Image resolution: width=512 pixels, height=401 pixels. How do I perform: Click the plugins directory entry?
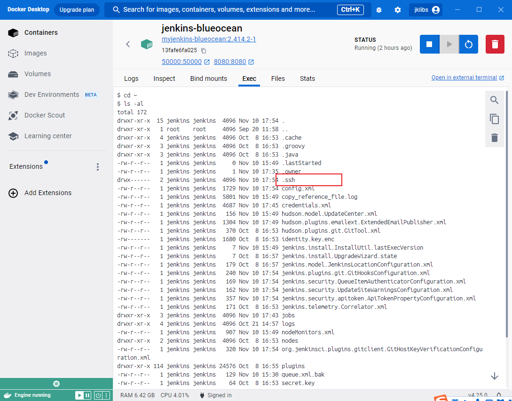[293, 366]
